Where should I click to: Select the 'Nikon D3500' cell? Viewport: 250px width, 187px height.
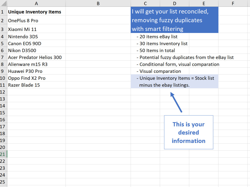pos(36,50)
